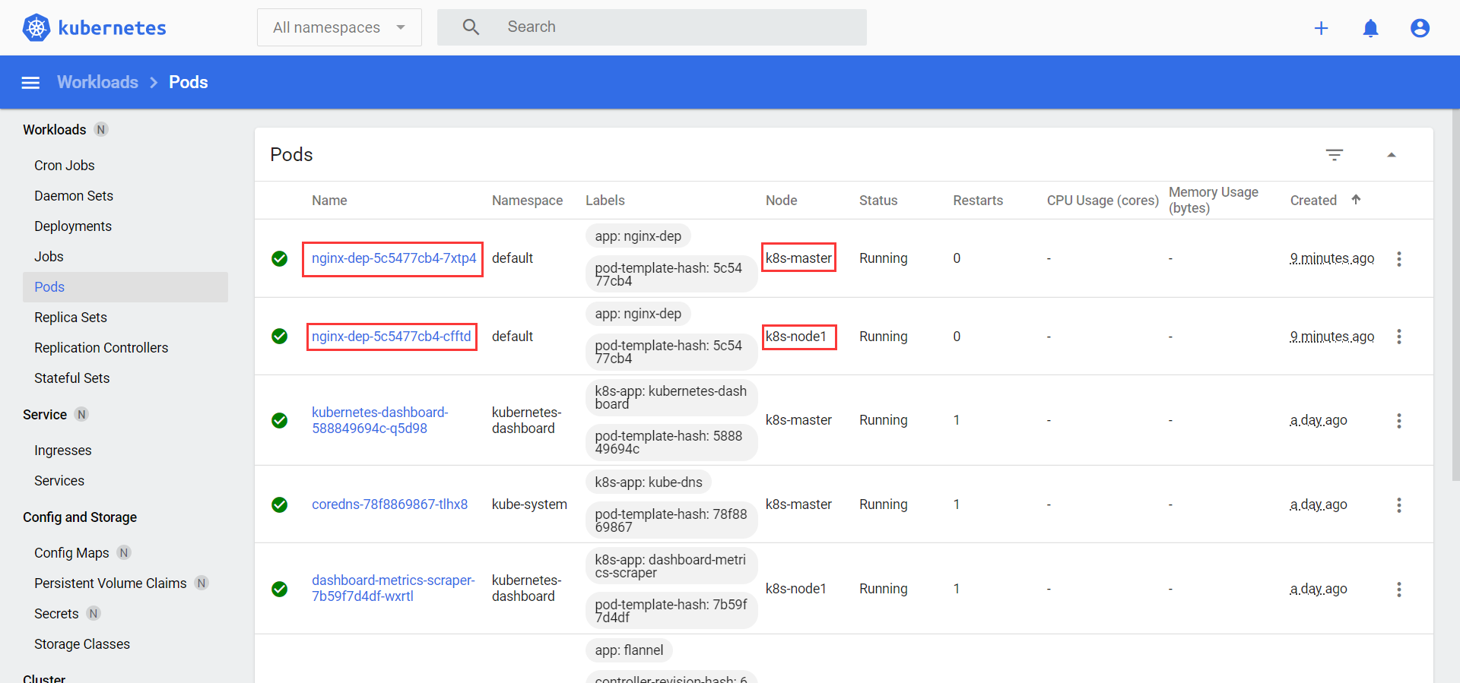Open Storage Classes in sidebar

82,644
